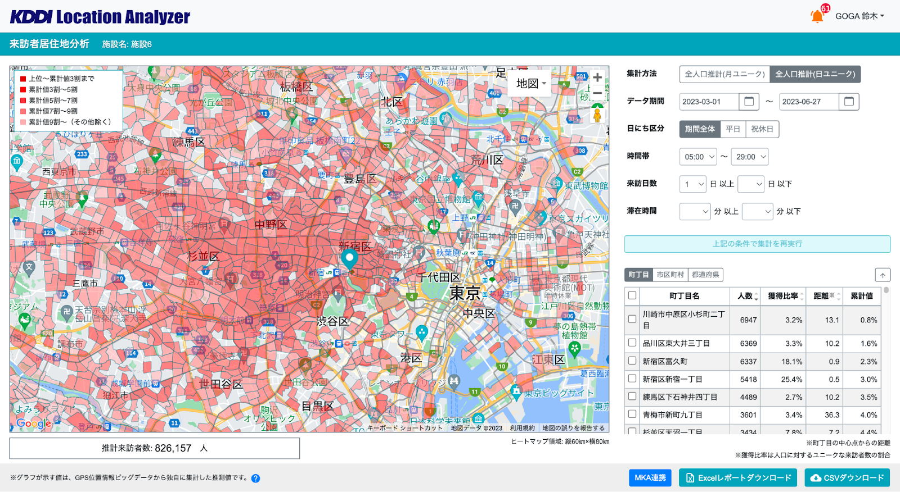Click 上記の条件で集計を再実行 button
This screenshot has width=900, height=492.
pyautogui.click(x=757, y=244)
